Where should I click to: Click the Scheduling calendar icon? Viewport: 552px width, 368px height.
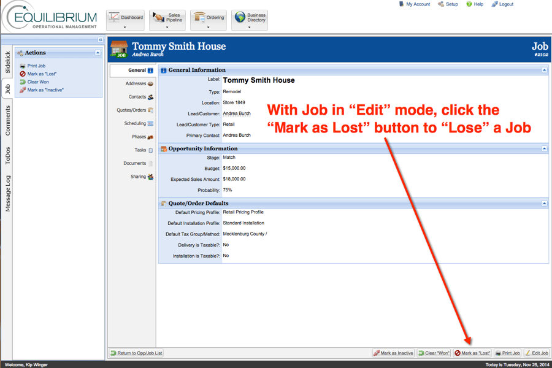tap(150, 124)
